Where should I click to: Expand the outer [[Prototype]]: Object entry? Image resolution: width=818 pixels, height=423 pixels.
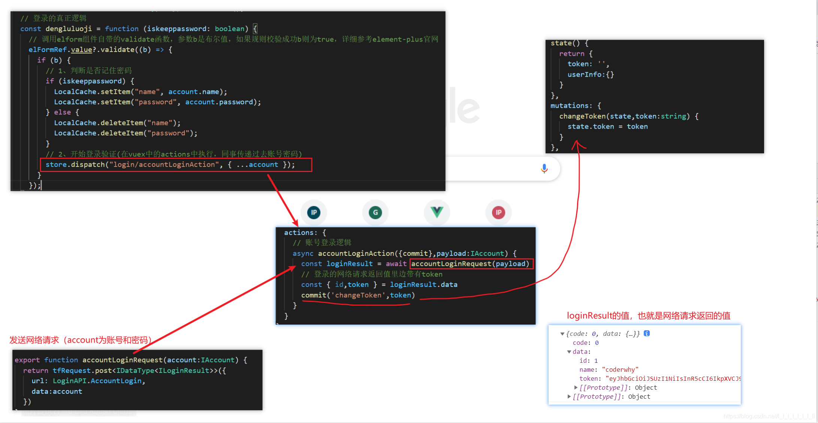[x=569, y=396]
